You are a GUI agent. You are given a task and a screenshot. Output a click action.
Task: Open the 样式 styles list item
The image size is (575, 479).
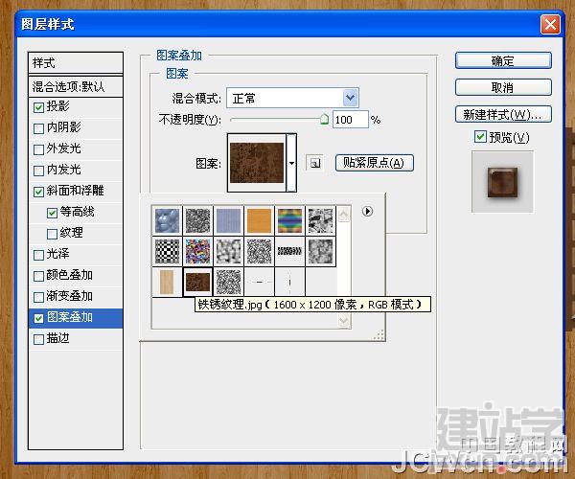click(76, 63)
